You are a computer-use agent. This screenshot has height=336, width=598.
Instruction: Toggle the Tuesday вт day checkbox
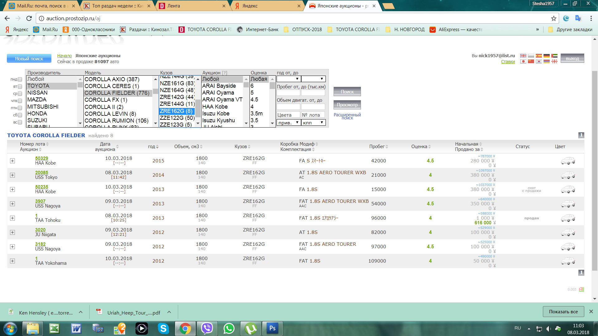tap(21, 86)
